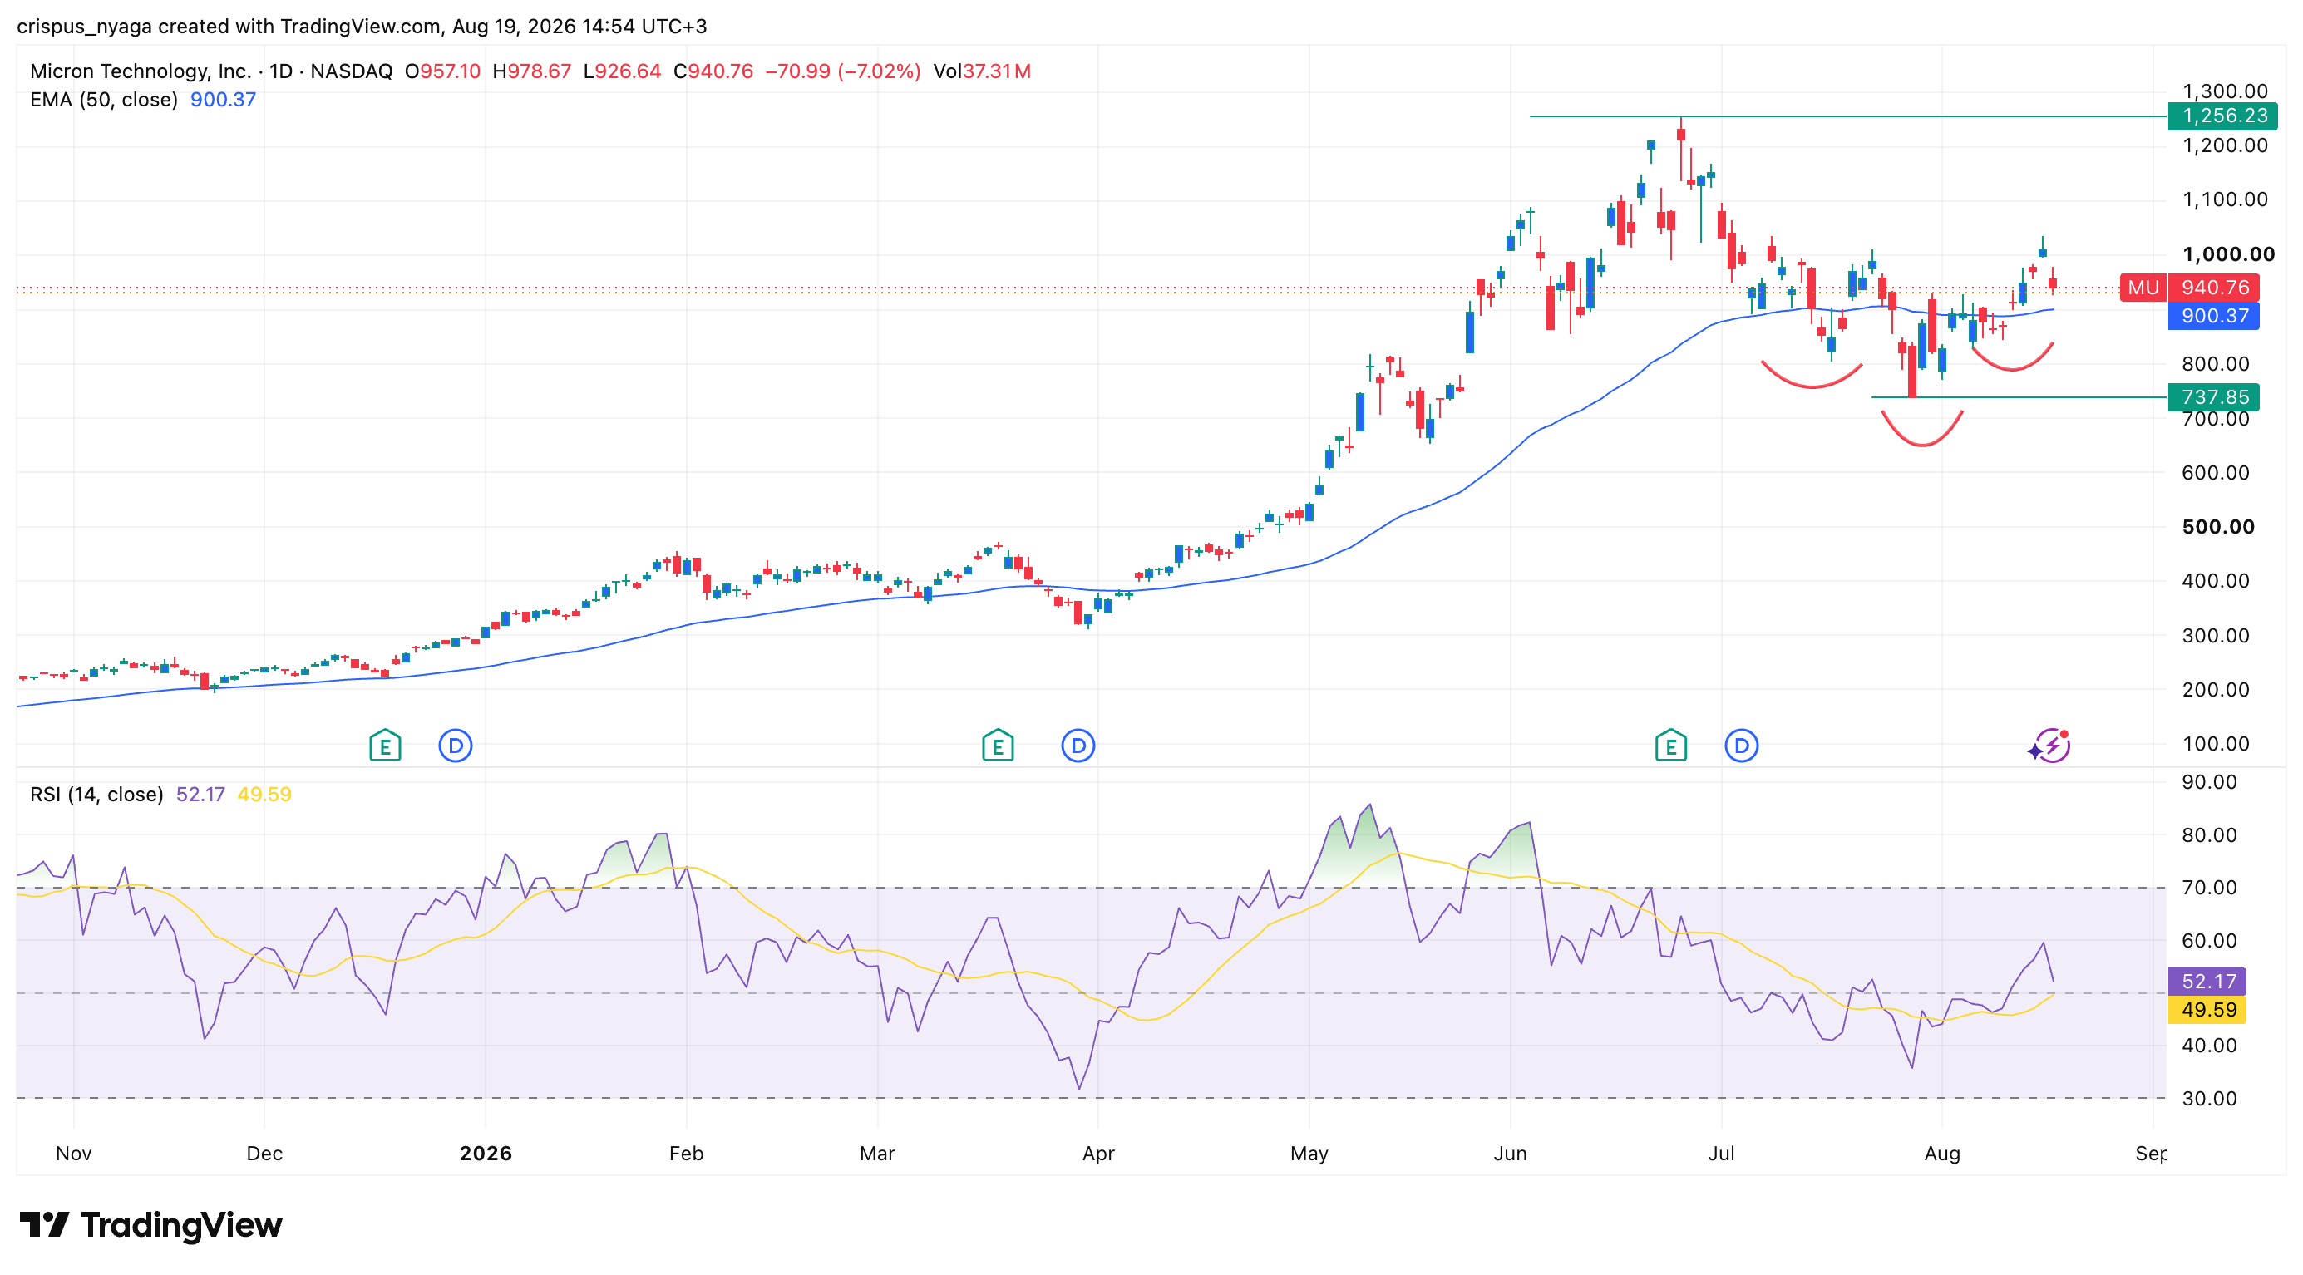
Task: Click the −70.99 (−7.02%) change value
Action: pos(842,71)
